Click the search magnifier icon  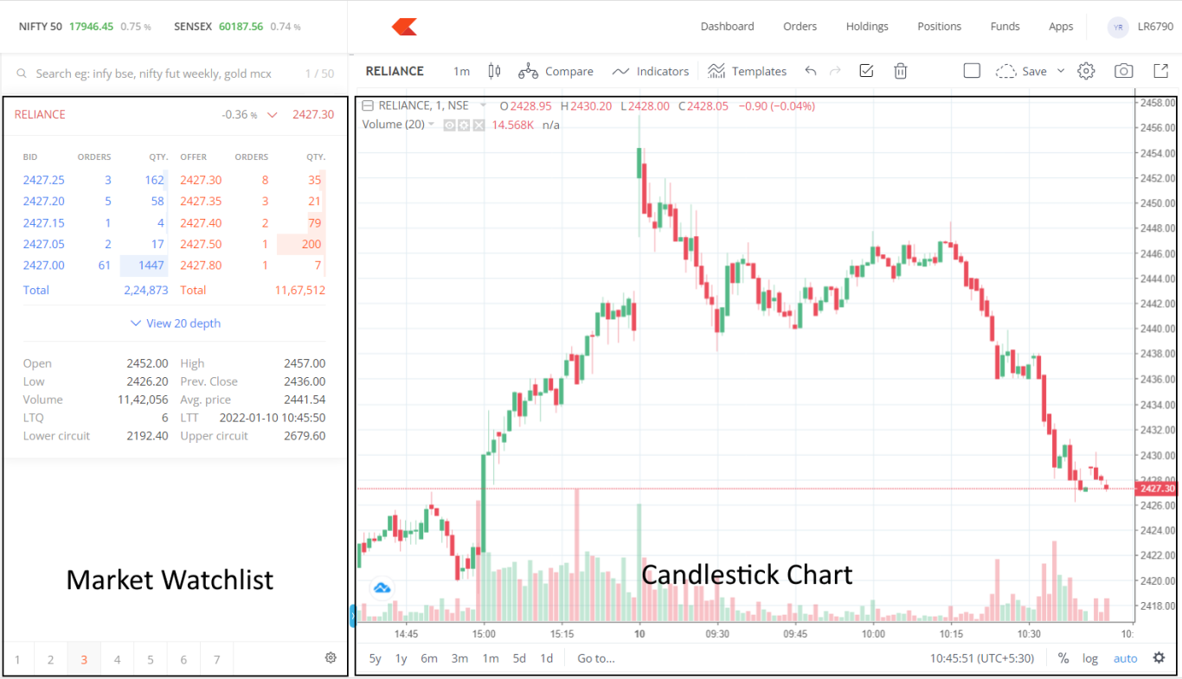pyautogui.click(x=22, y=74)
